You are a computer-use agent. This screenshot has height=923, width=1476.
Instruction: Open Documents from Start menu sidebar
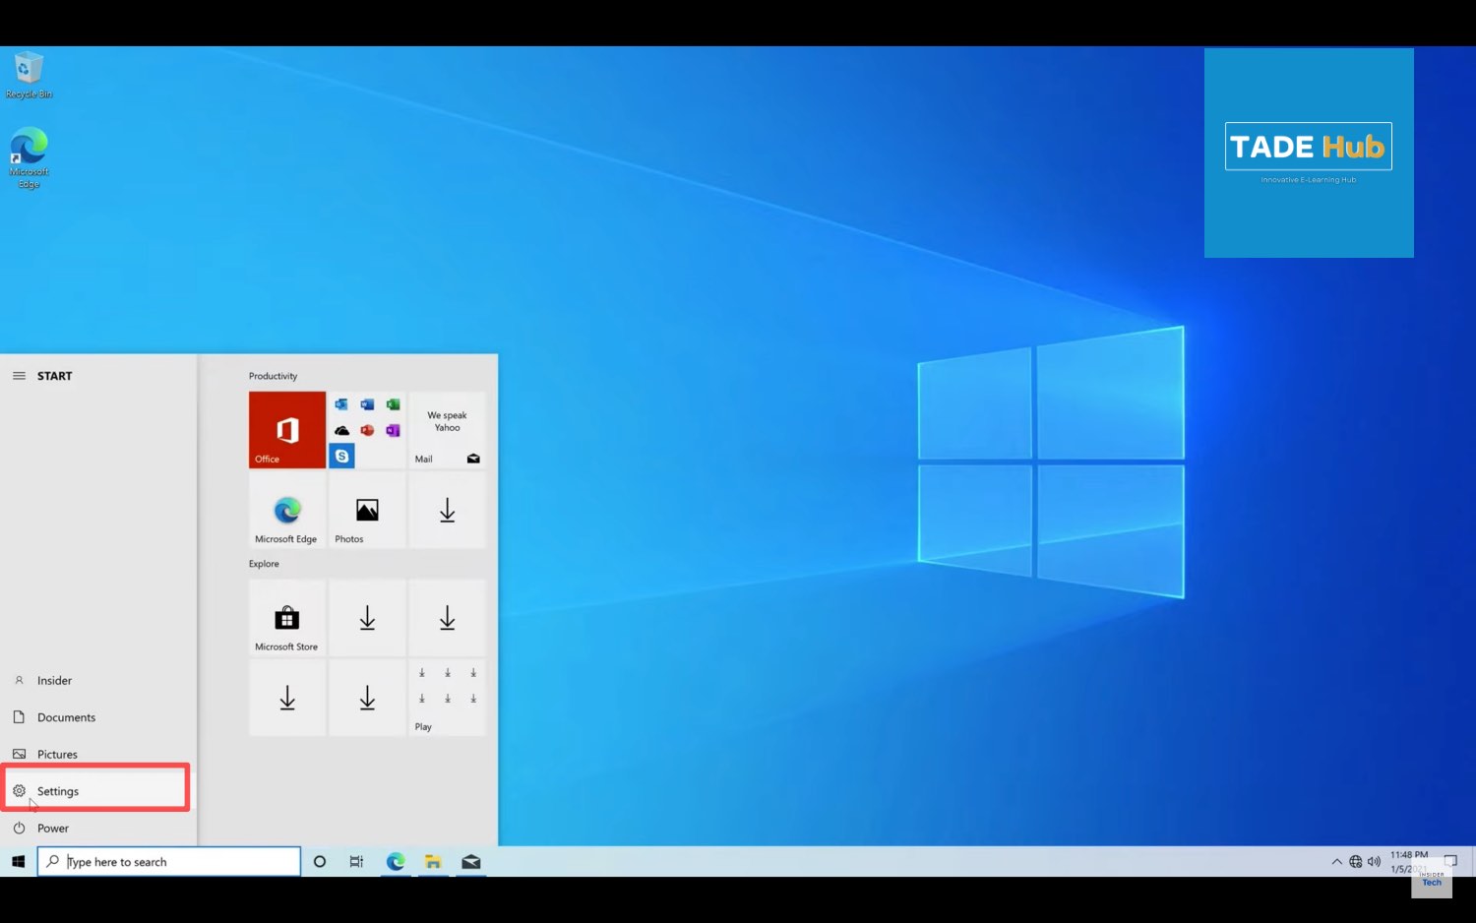tap(98, 717)
